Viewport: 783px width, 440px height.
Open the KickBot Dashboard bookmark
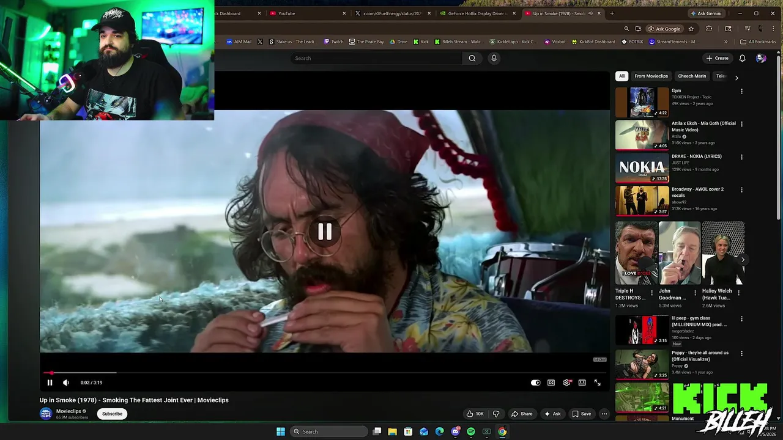click(593, 42)
